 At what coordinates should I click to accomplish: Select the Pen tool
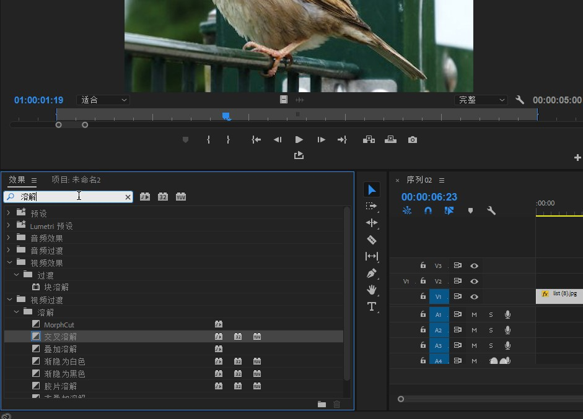pyautogui.click(x=372, y=274)
